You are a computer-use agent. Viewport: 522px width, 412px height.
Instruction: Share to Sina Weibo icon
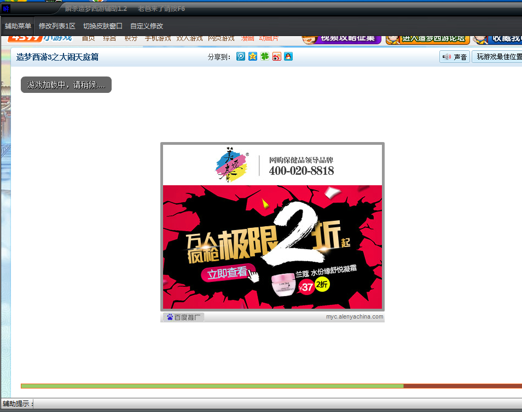click(x=277, y=56)
